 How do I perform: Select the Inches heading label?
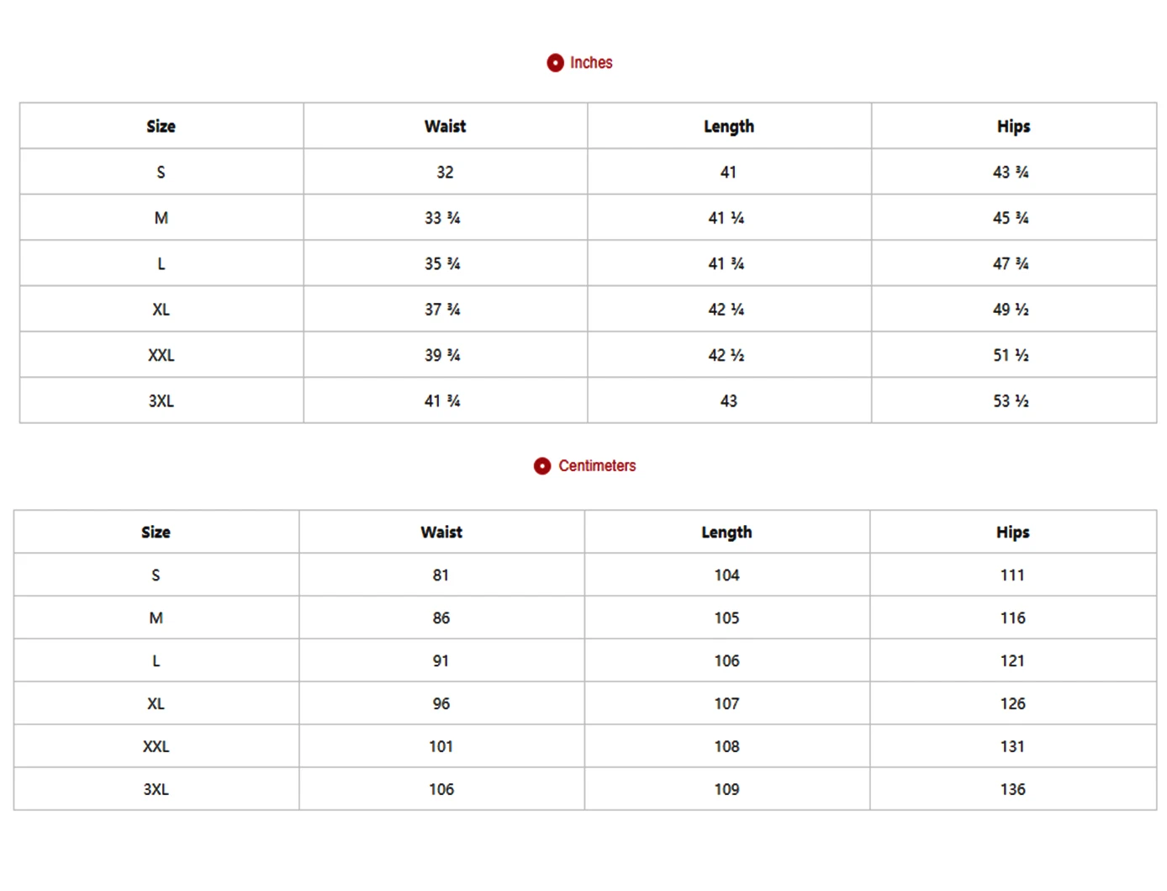pos(591,63)
